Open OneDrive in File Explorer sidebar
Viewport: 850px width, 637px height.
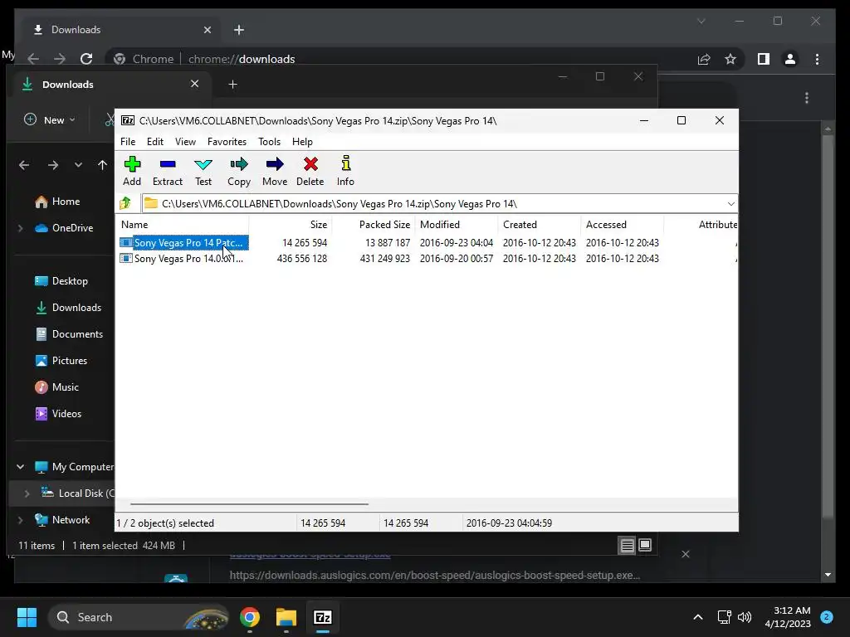pyautogui.click(x=64, y=228)
